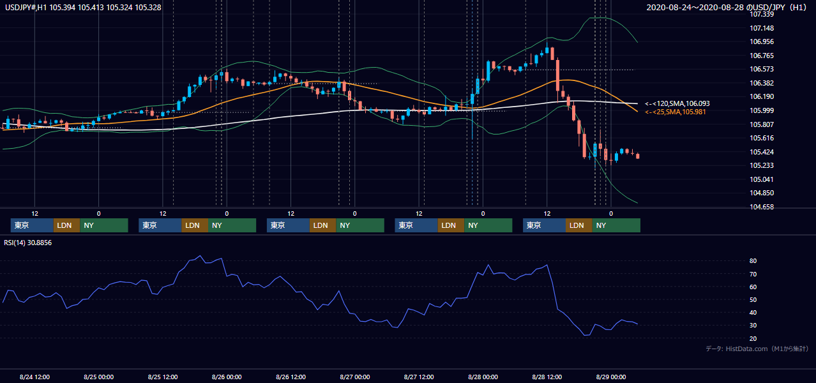The image size is (816, 383).
Task: Click the 8/26 12:00 time axis label
Action: tap(291, 377)
